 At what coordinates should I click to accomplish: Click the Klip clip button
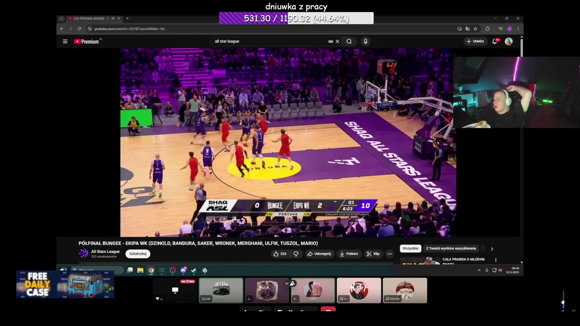(373, 254)
